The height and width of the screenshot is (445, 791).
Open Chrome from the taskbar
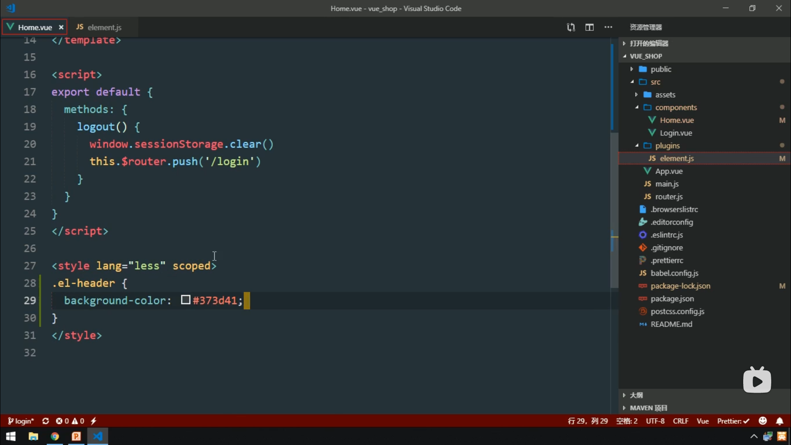(55, 436)
